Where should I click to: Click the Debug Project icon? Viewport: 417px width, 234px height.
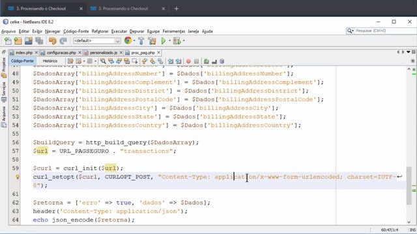click(x=177, y=41)
